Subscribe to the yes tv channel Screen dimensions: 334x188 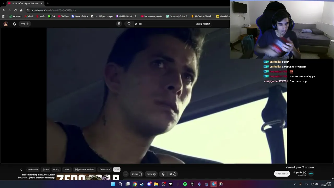pos(282,174)
